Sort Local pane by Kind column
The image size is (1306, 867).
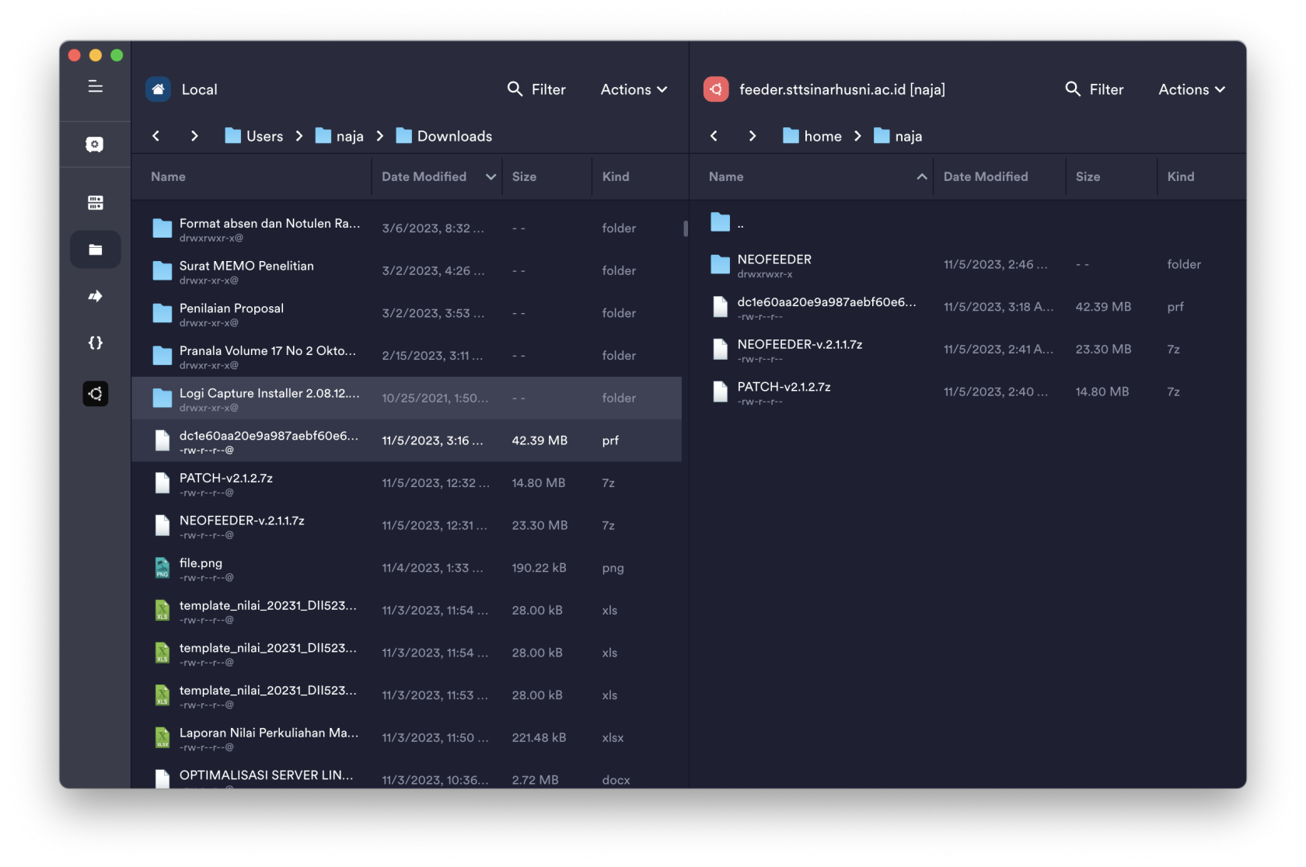(x=616, y=177)
